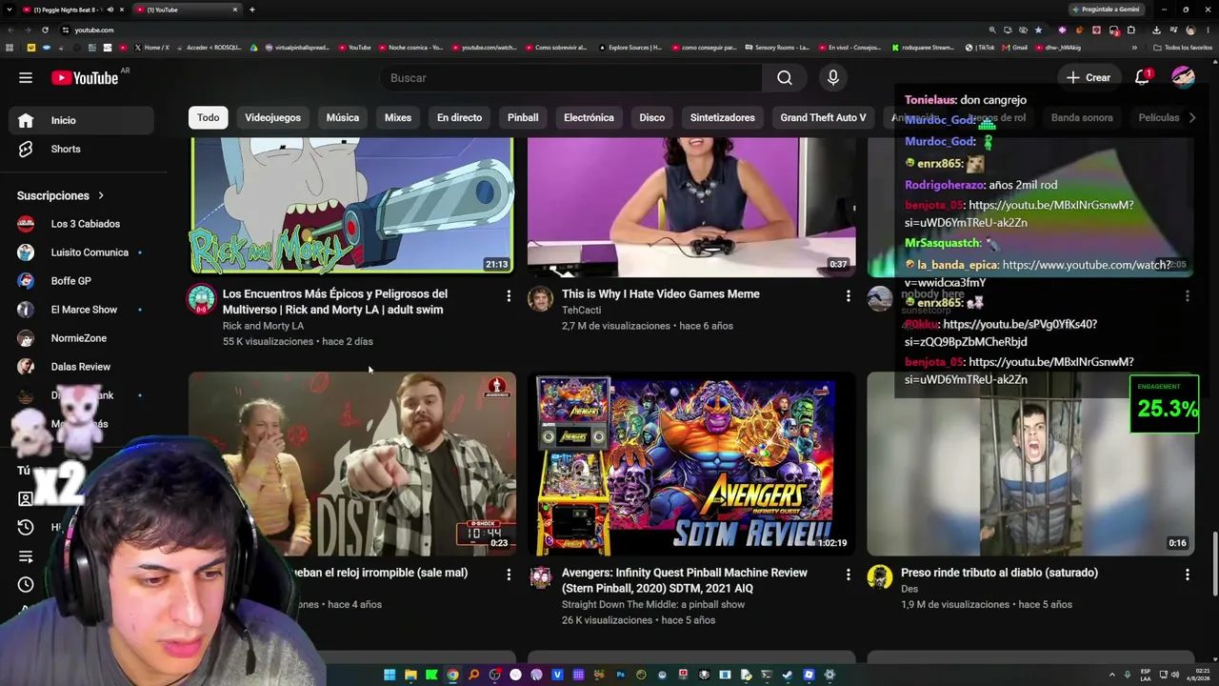Select the Grand Theft Auto V chip
The height and width of the screenshot is (686, 1219).
coord(823,118)
